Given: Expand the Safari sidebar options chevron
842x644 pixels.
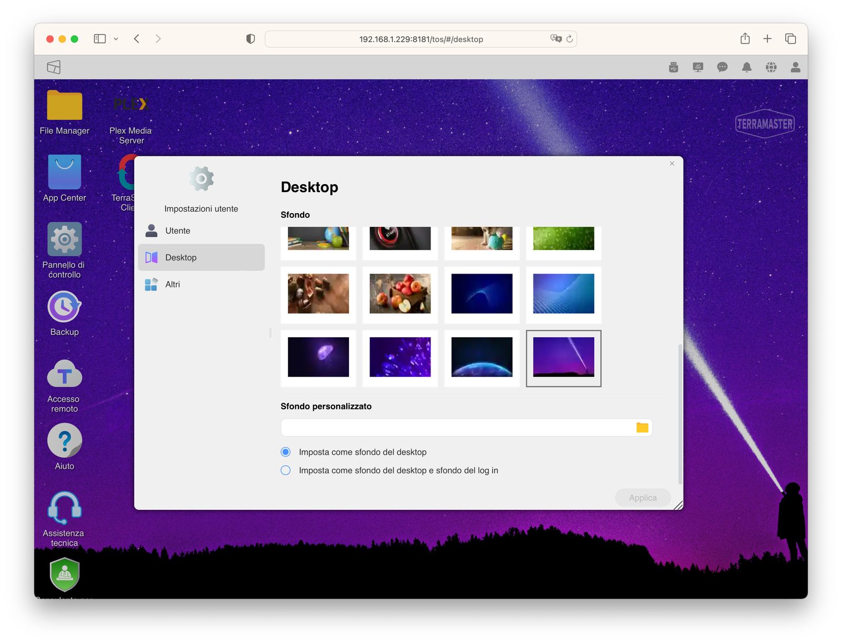Looking at the screenshot, I should (116, 39).
